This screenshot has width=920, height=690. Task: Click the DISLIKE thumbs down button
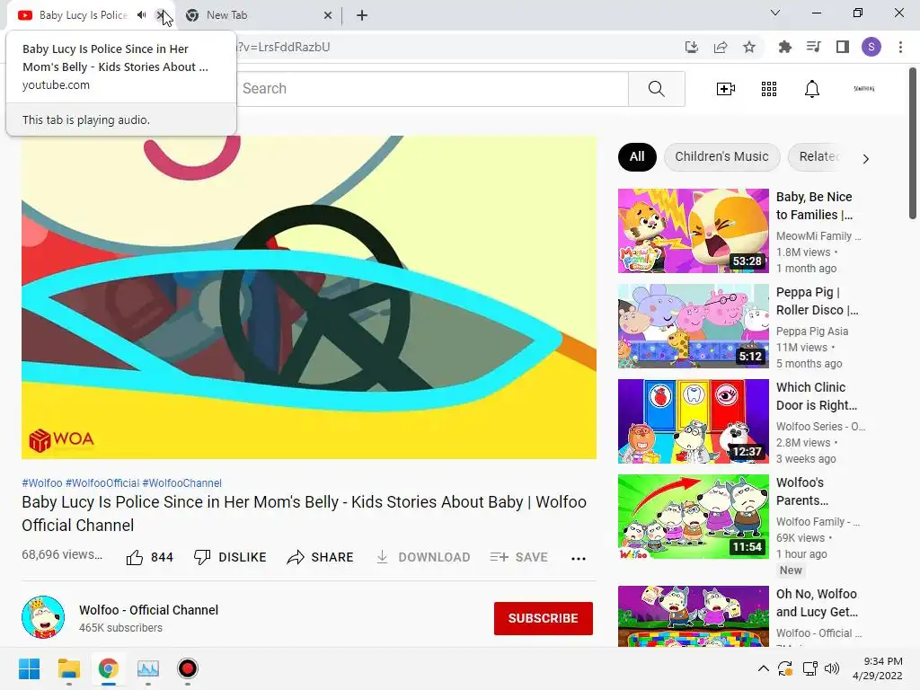click(230, 557)
